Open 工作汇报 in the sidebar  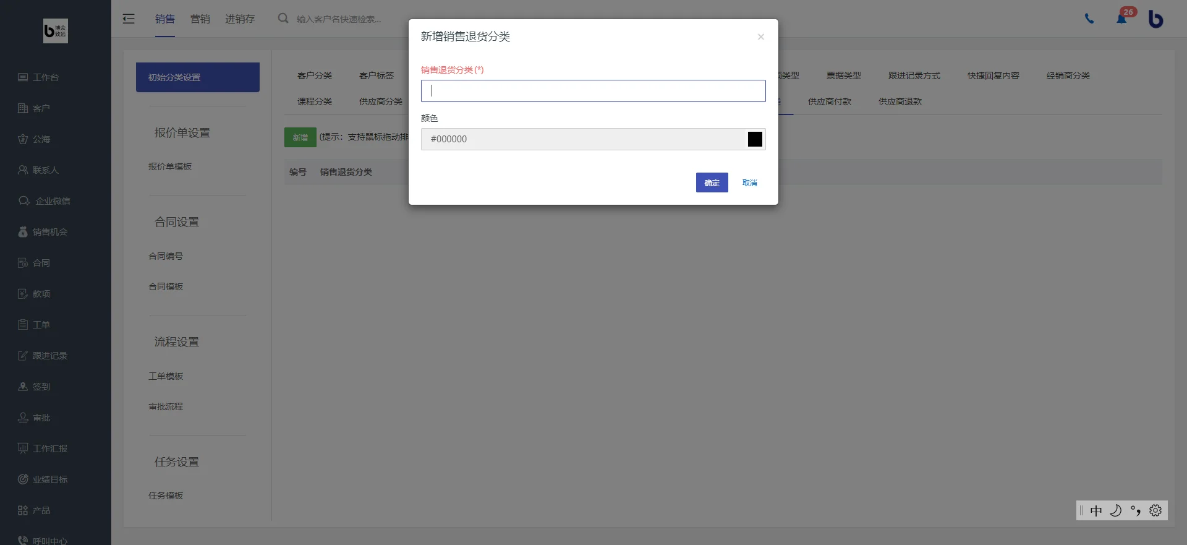[43, 448]
